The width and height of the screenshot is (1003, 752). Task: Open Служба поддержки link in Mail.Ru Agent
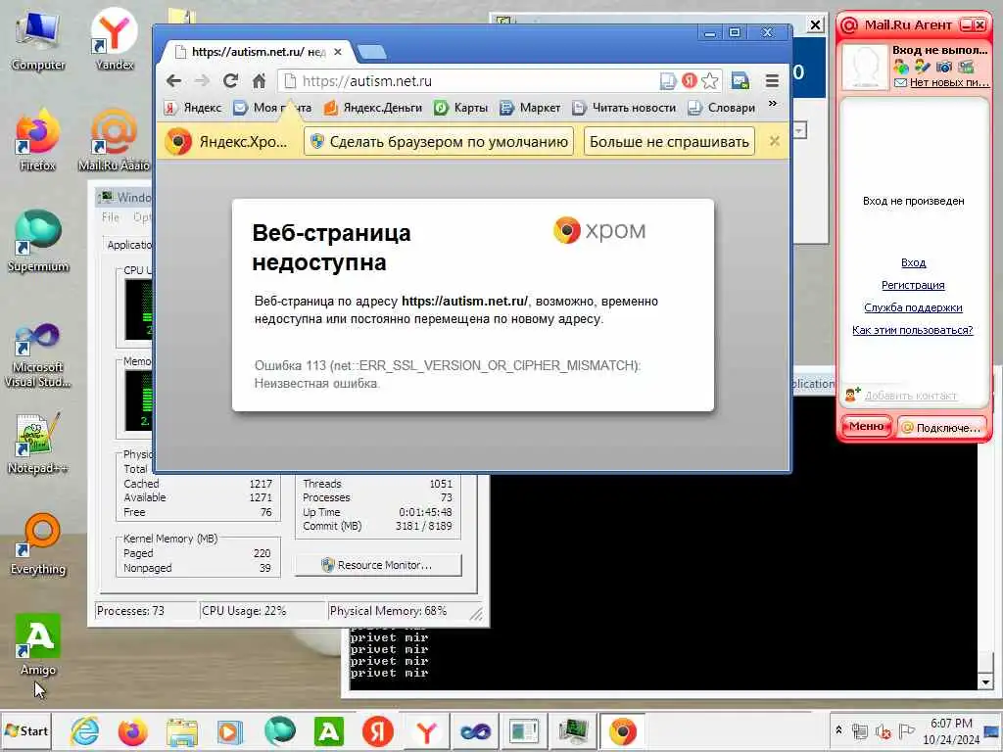[913, 307]
